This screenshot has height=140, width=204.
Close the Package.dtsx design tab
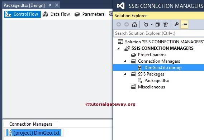[x=57, y=5]
